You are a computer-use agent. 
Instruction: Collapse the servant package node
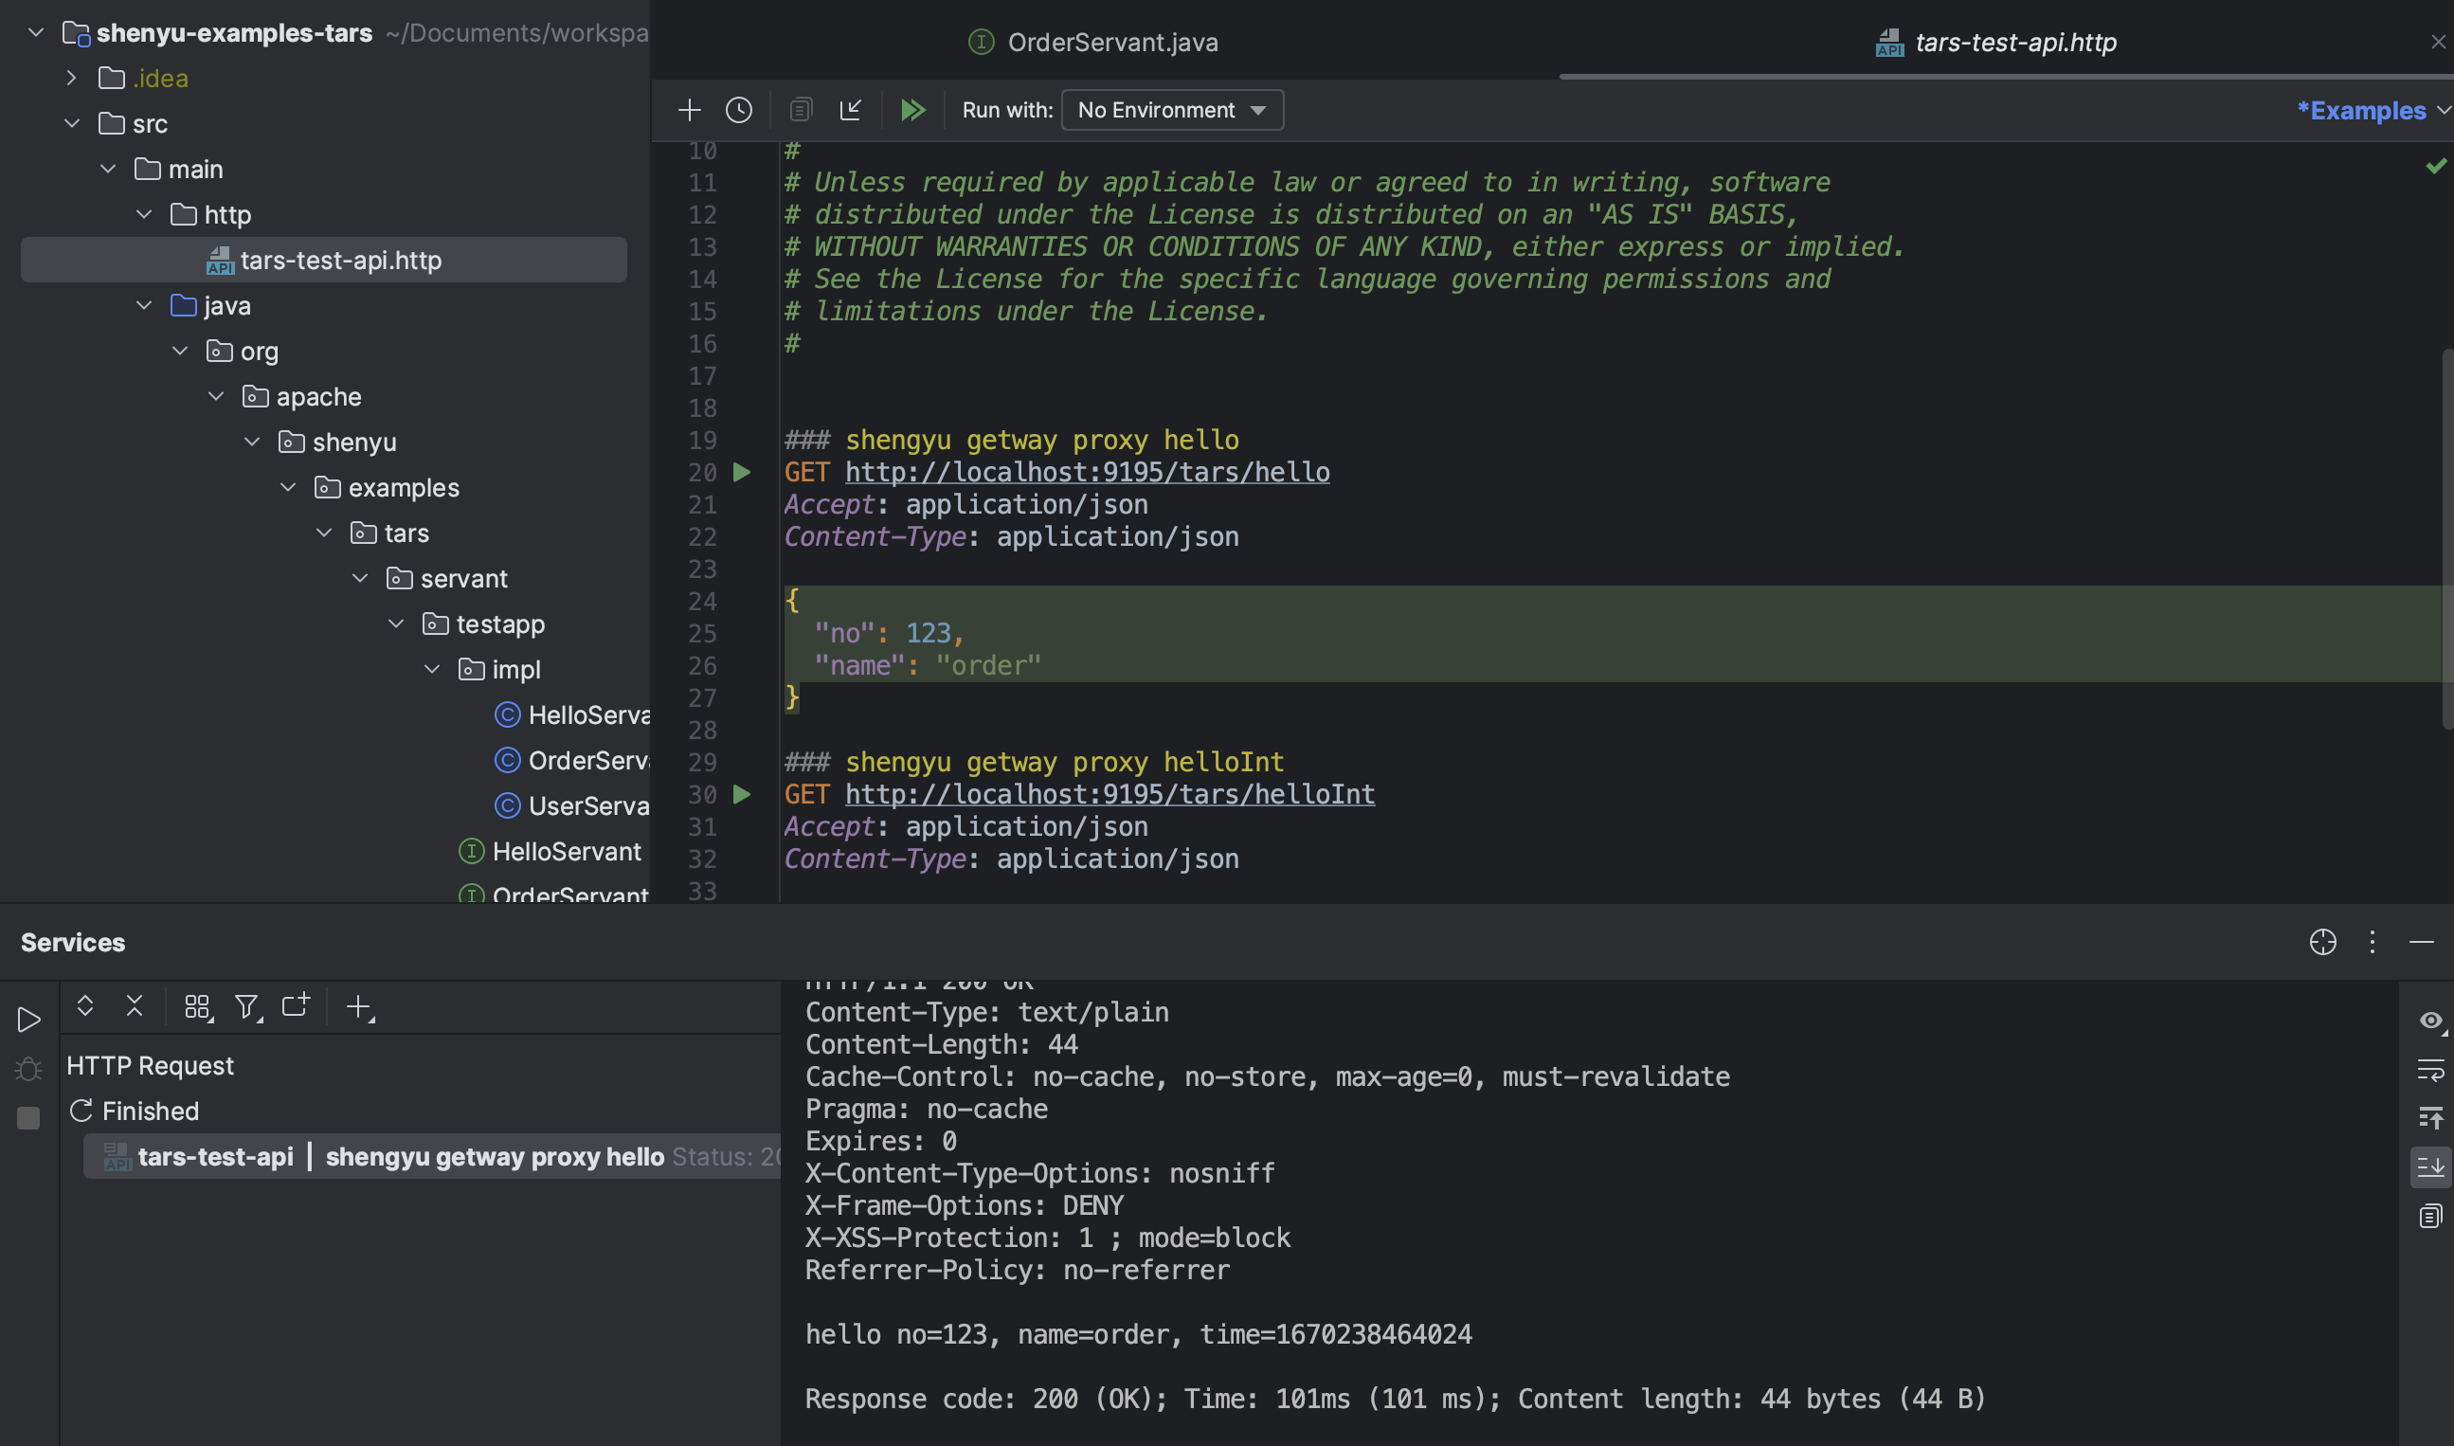tap(360, 579)
